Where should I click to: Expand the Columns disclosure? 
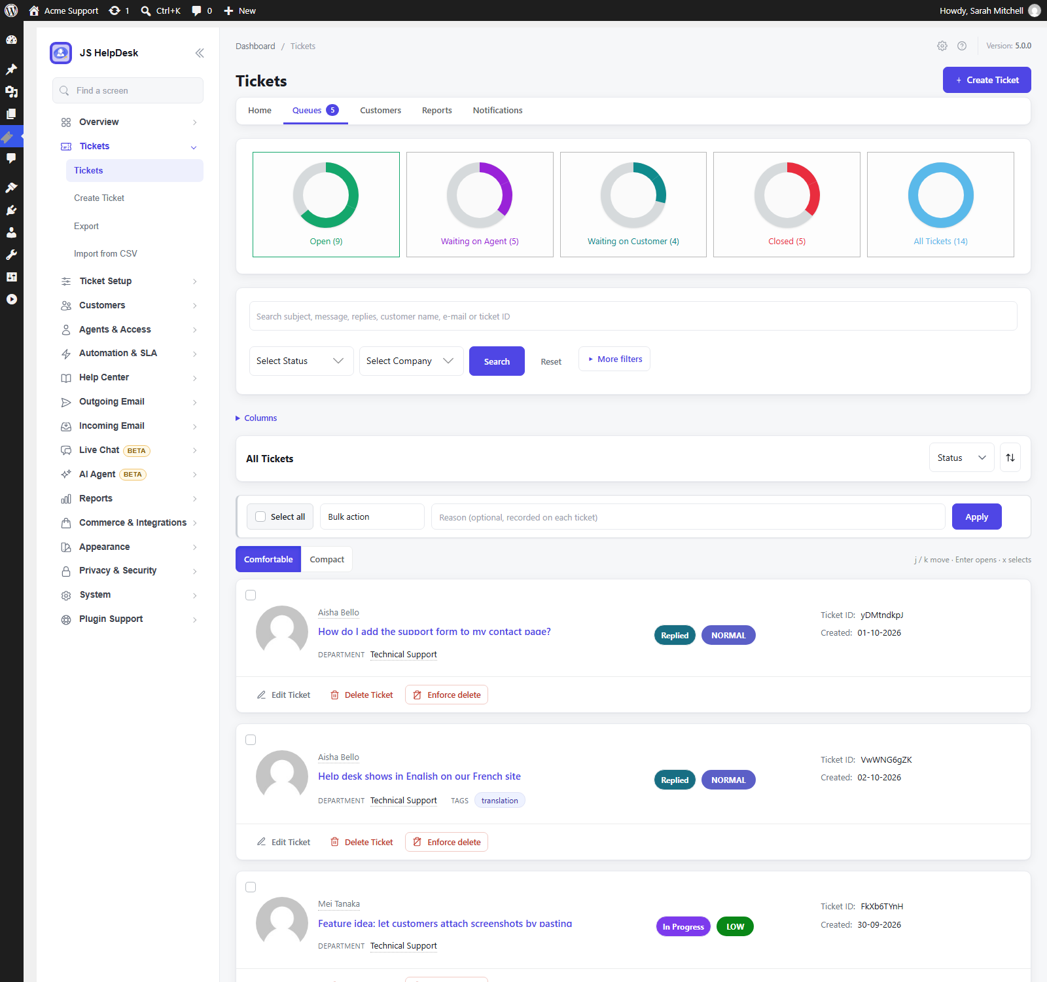(x=256, y=418)
